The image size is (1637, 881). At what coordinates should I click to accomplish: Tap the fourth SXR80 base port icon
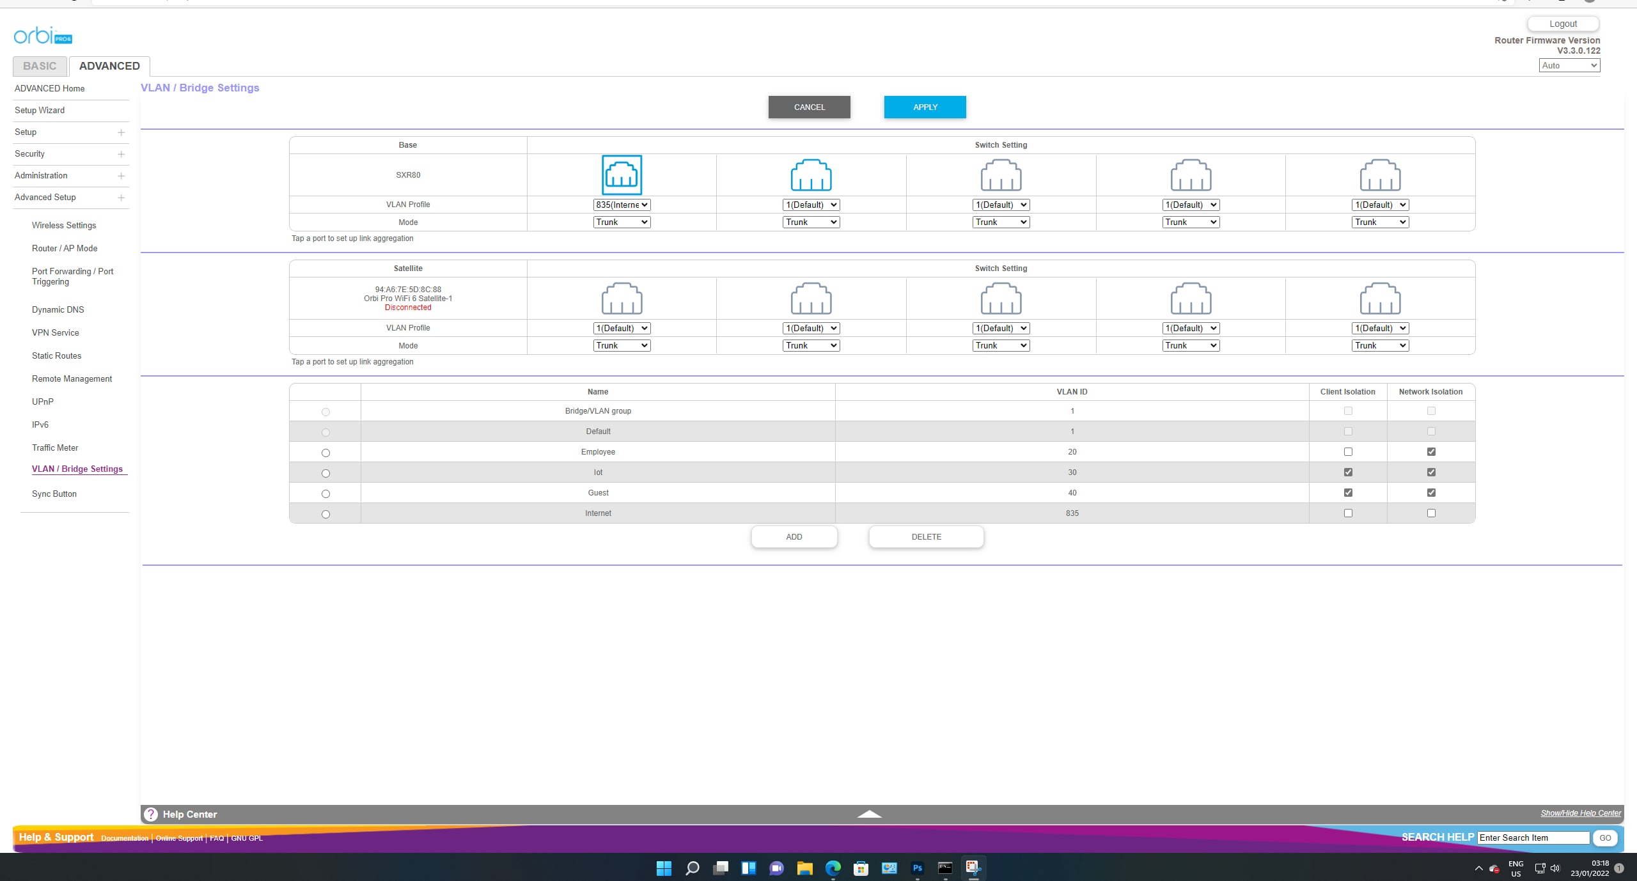tap(1191, 175)
